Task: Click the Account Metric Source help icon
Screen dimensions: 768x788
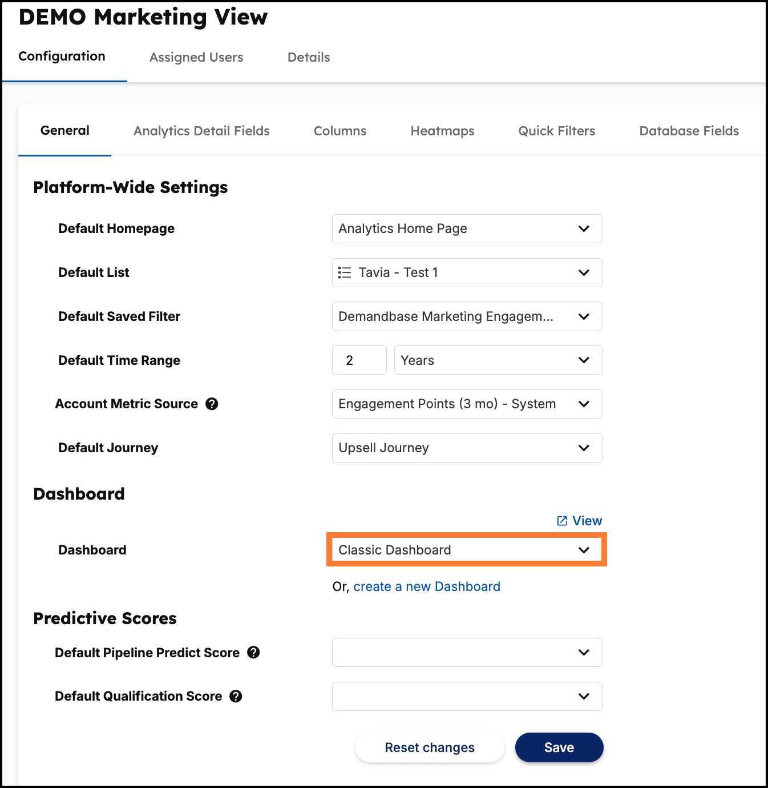Action: pyautogui.click(x=212, y=404)
